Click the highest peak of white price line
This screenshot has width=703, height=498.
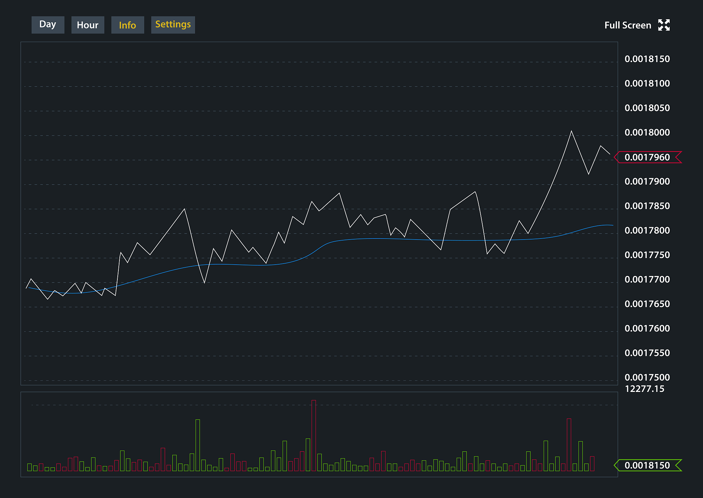pos(571,131)
